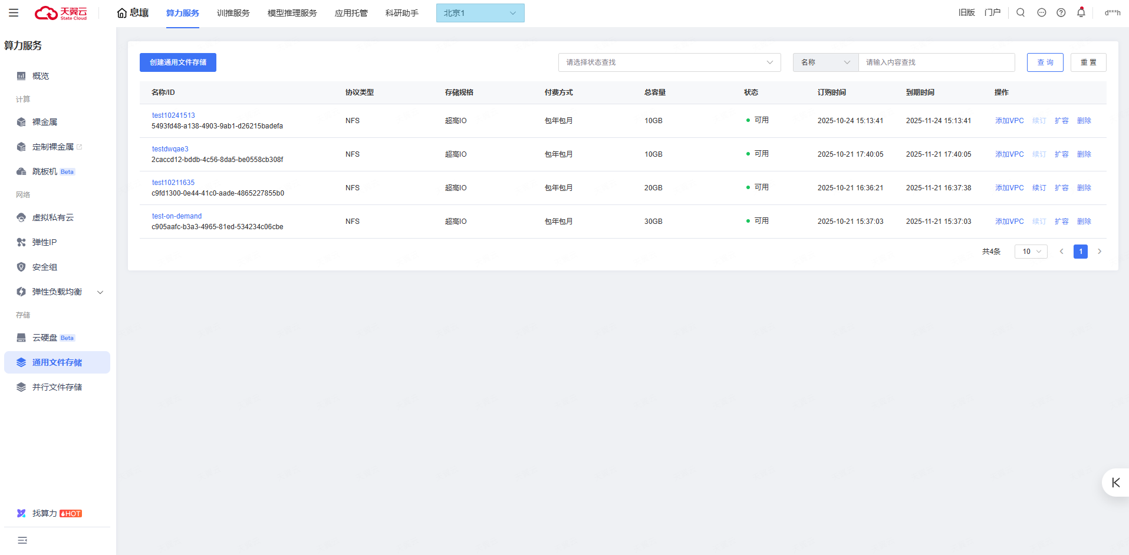The image size is (1129, 555).
Task: Open the message chat bubble icon
Action: (x=1041, y=13)
